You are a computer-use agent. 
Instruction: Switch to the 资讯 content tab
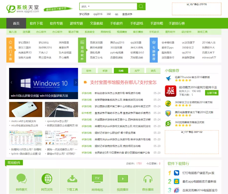pos(153,71)
